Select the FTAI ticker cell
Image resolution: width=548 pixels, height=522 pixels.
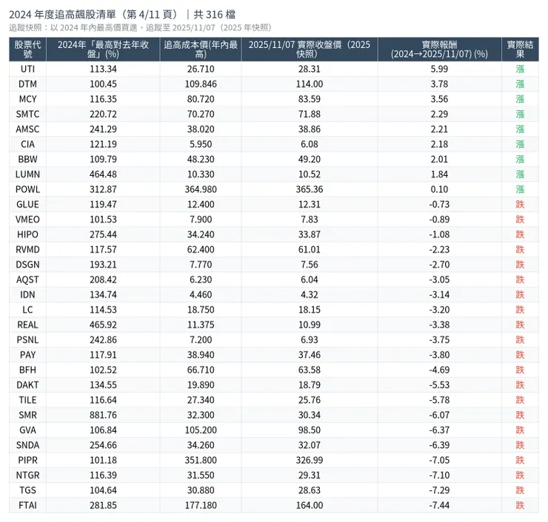(x=27, y=505)
